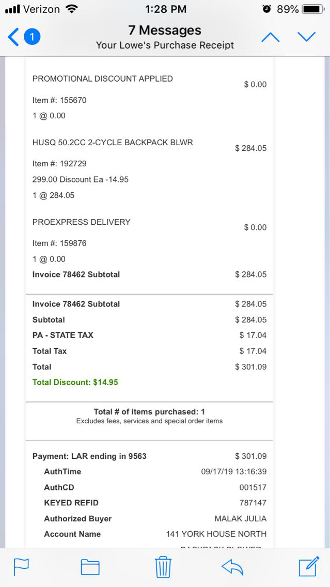Flag this email with flag icon
This screenshot has width=330, height=587.
[x=21, y=567]
